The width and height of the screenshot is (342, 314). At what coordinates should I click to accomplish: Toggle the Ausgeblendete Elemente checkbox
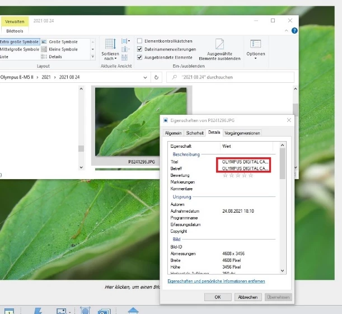tap(139, 57)
